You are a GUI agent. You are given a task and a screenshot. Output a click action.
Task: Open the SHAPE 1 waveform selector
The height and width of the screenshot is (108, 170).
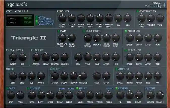[x=27, y=18]
